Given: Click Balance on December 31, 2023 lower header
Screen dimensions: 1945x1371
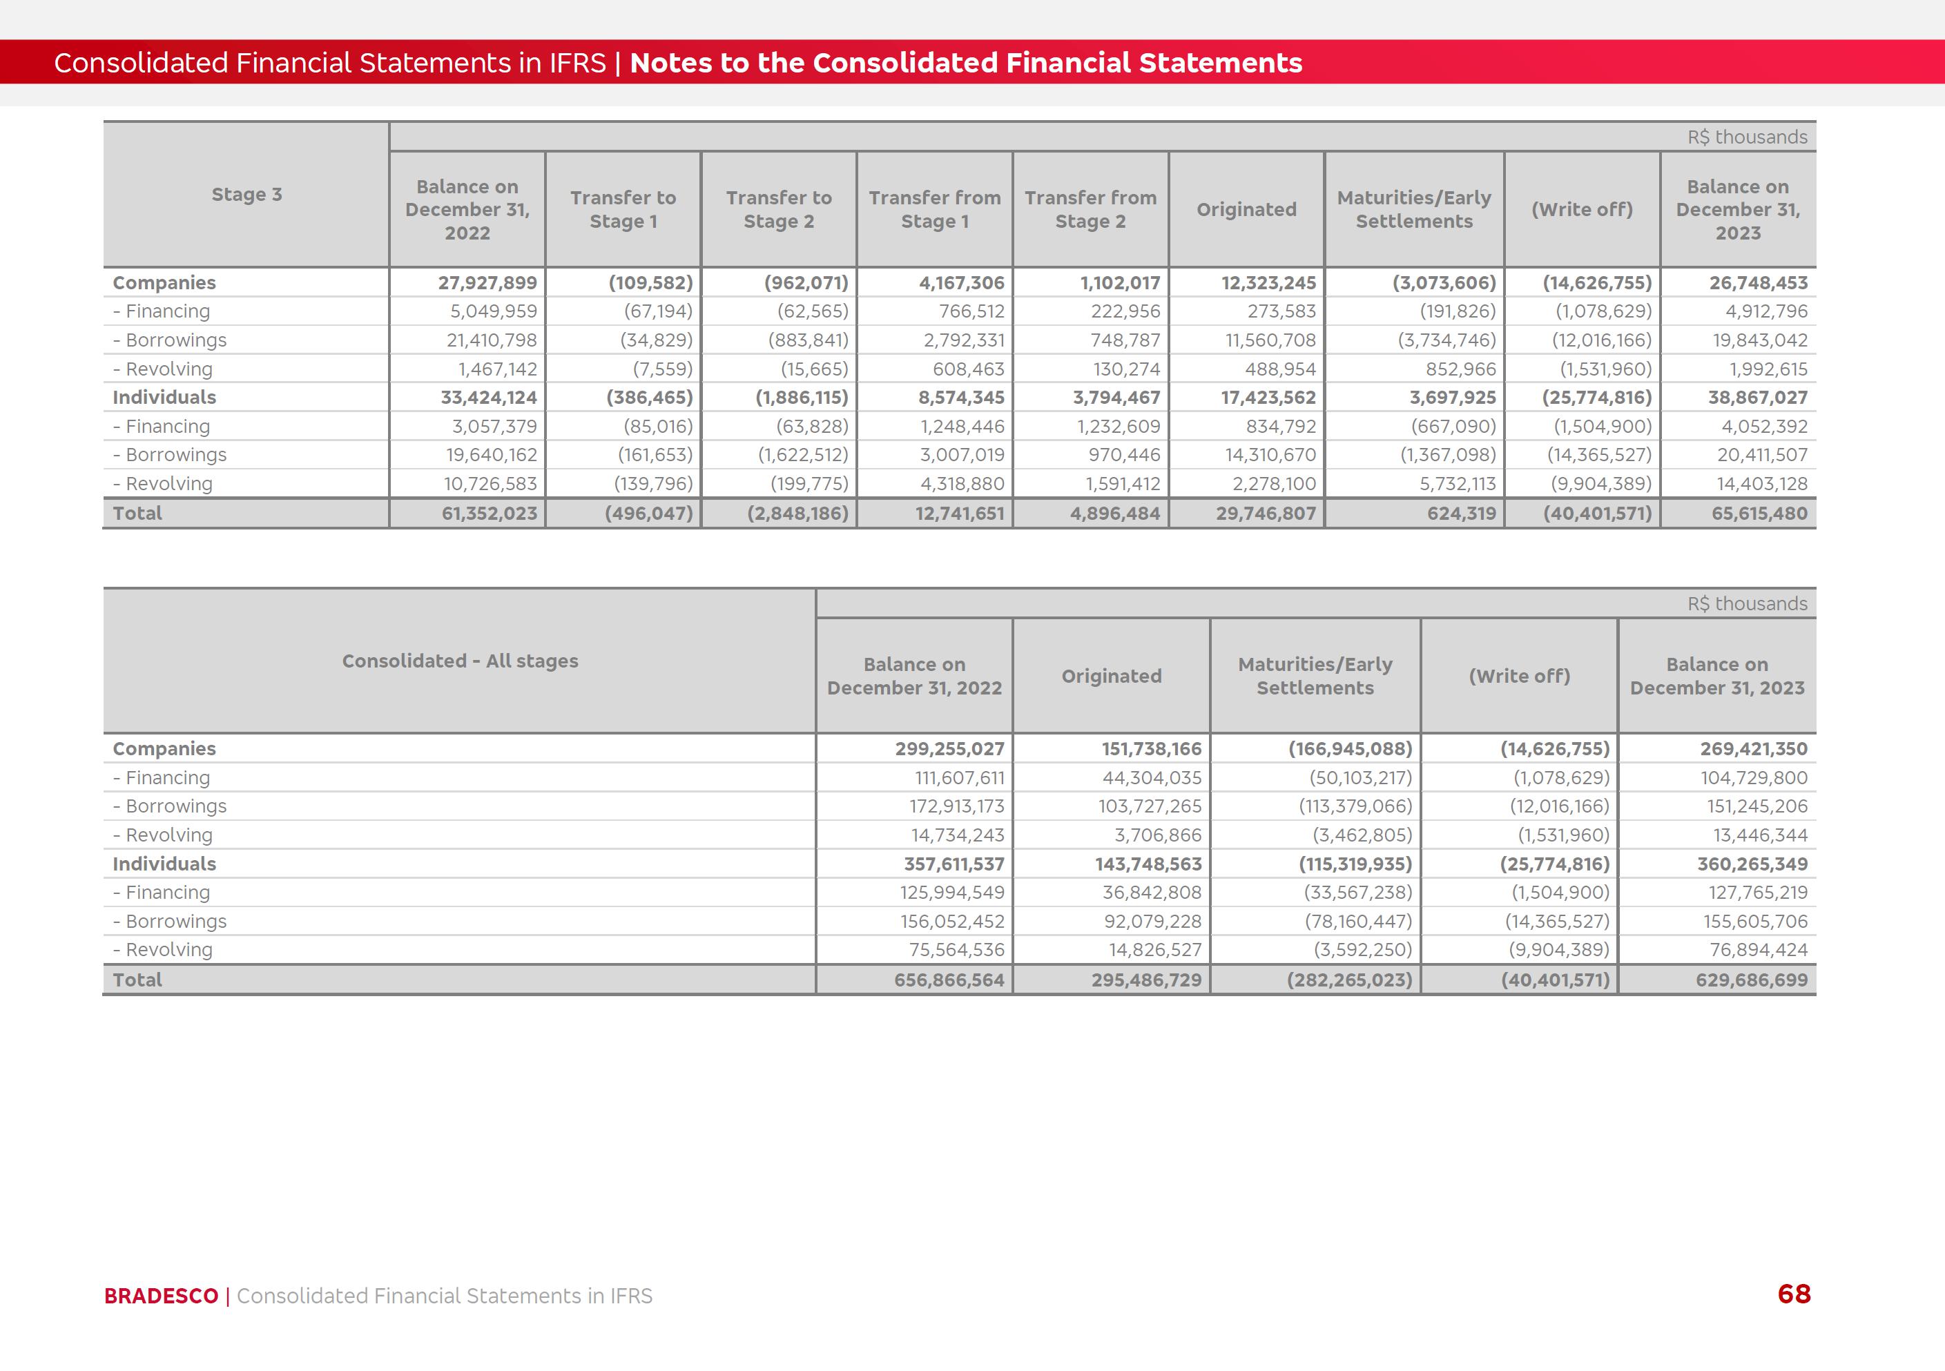Looking at the screenshot, I should click(x=1716, y=676).
